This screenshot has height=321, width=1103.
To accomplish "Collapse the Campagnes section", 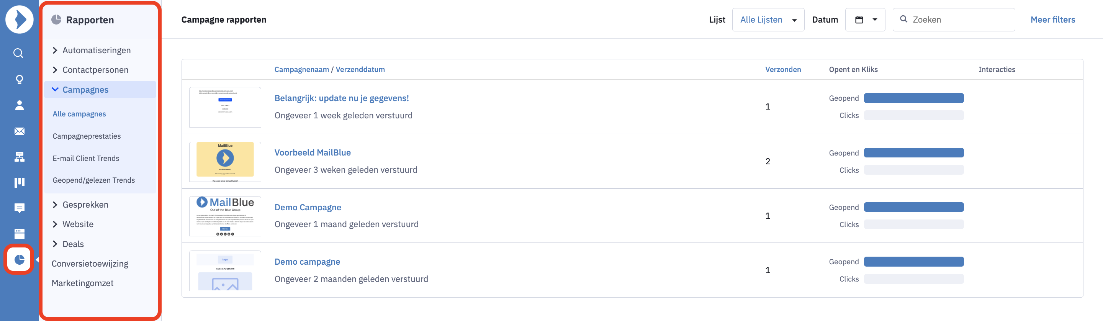I will point(100,90).
